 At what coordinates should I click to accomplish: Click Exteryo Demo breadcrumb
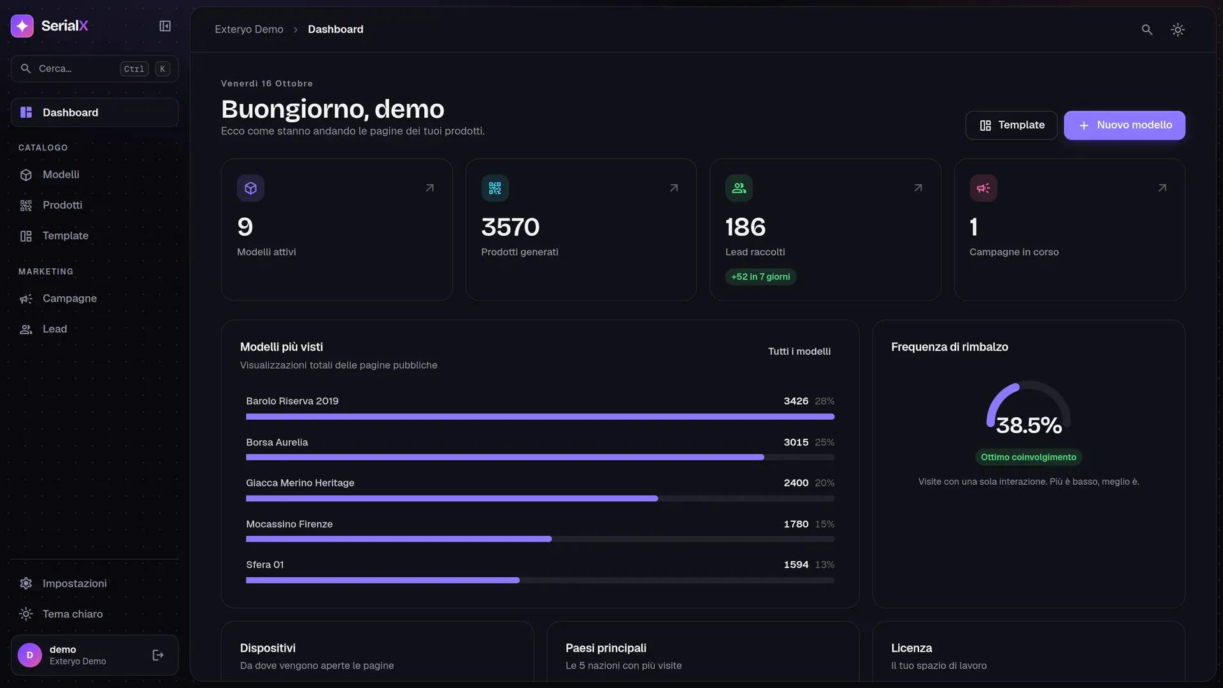(249, 29)
